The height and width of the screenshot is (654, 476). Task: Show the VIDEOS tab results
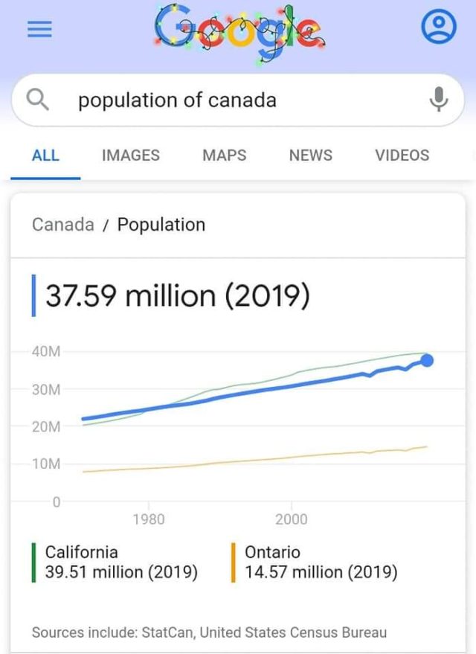[x=402, y=156]
